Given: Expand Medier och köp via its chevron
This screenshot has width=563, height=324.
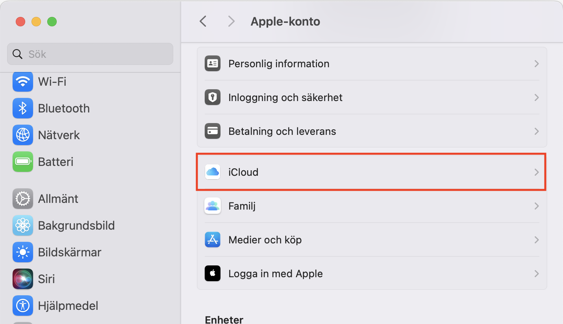Looking at the screenshot, I should click(x=537, y=240).
